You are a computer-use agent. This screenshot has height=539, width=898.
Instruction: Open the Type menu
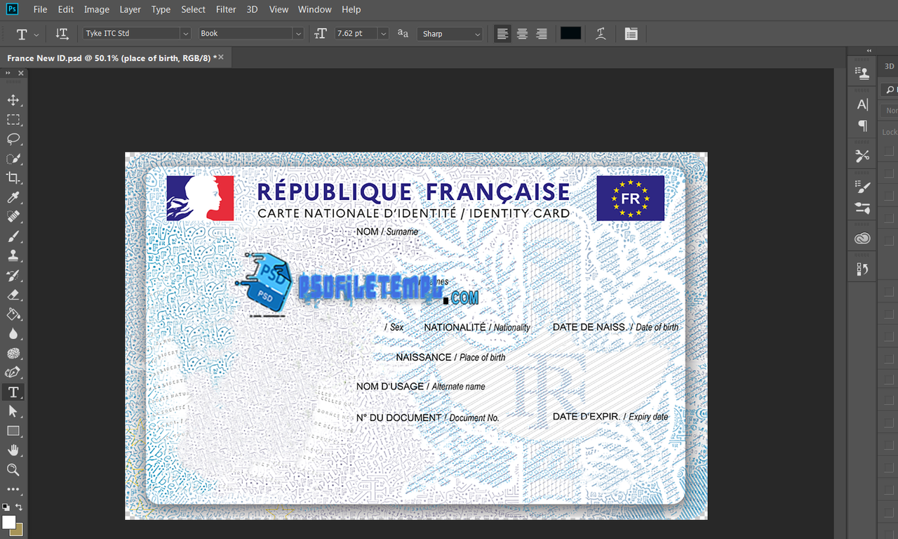[x=161, y=9]
